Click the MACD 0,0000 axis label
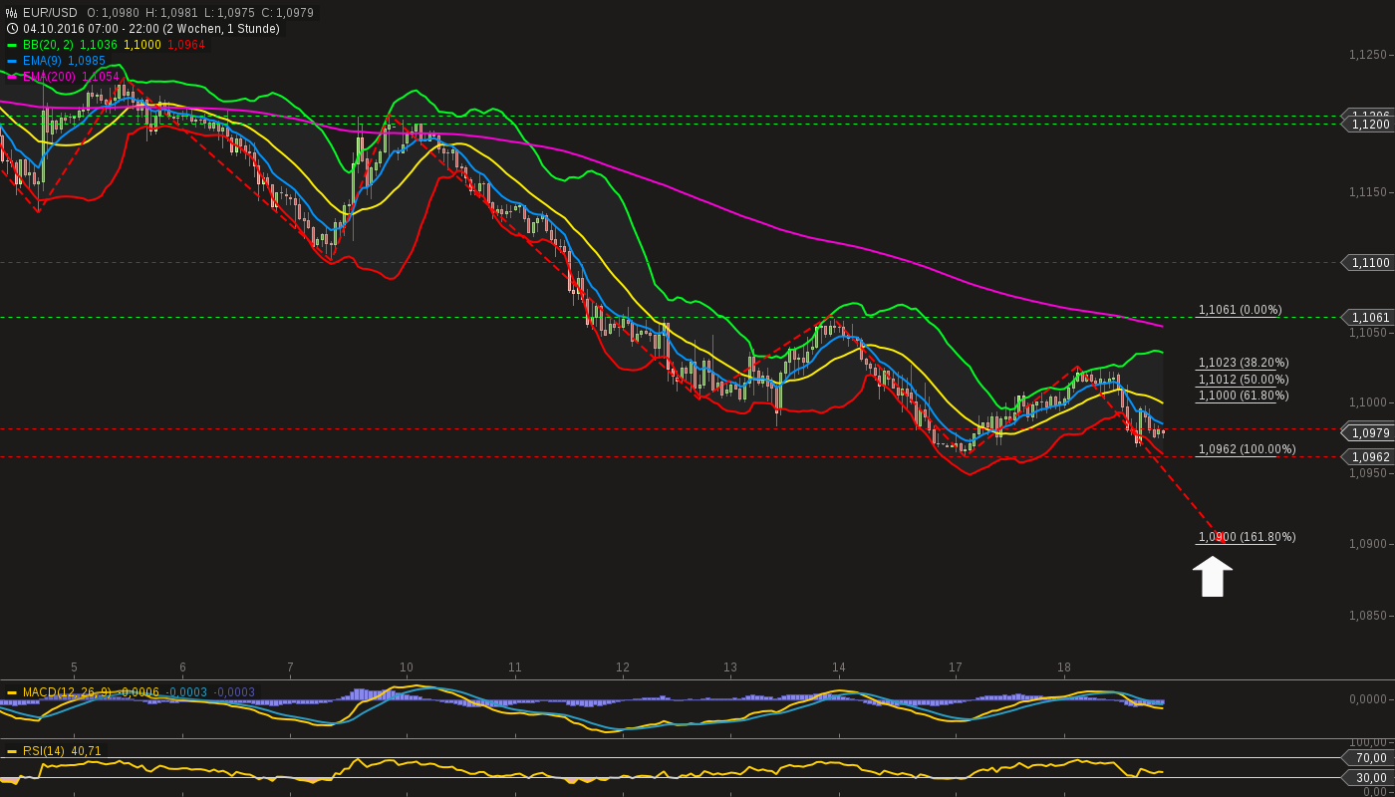1395x797 pixels. point(1368,699)
